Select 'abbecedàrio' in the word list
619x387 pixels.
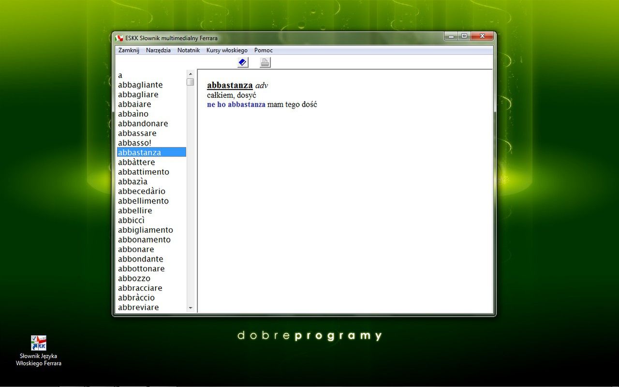[151, 191]
